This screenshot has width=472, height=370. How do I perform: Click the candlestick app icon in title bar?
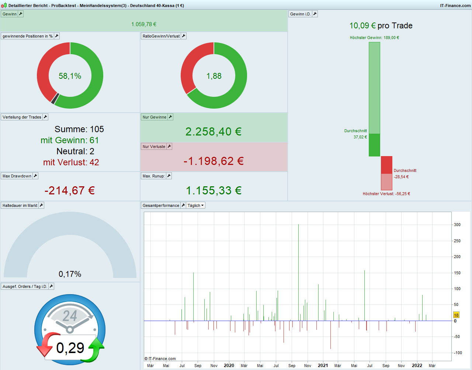4,6
